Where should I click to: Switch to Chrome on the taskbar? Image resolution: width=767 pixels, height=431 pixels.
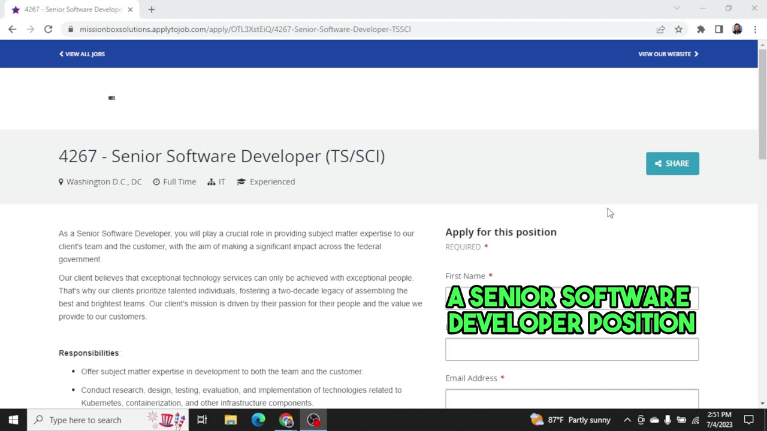[x=286, y=420]
